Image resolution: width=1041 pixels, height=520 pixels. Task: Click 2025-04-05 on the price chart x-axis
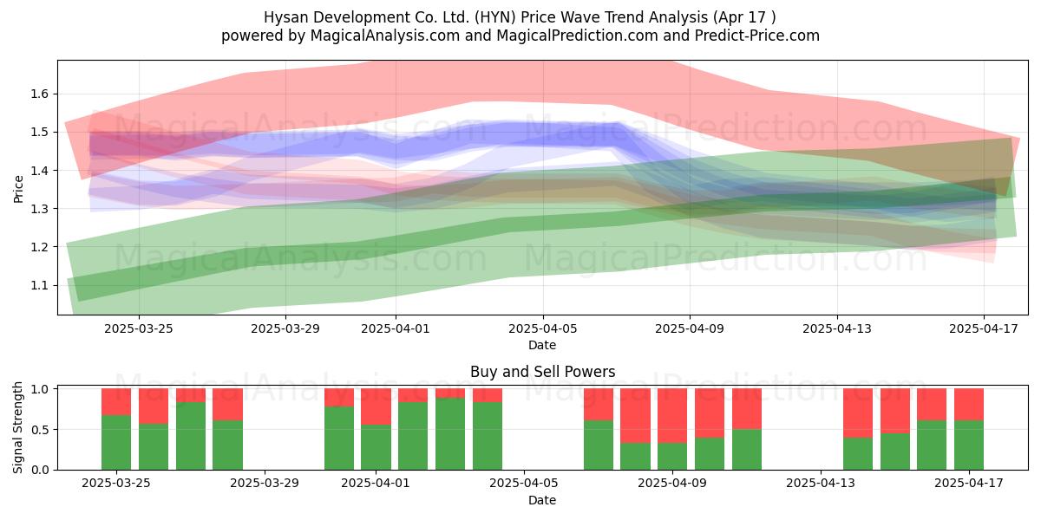click(x=543, y=328)
